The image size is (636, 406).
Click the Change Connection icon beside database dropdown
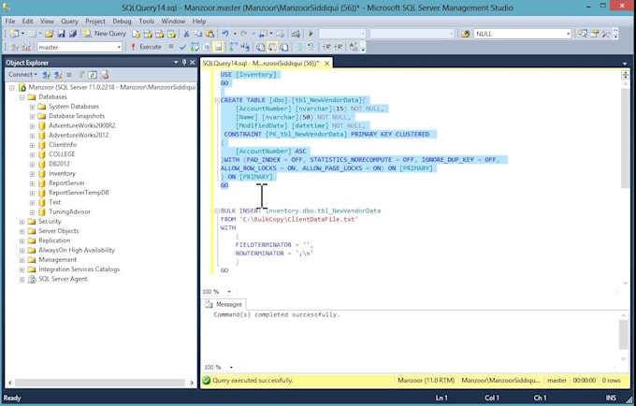(x=26, y=47)
